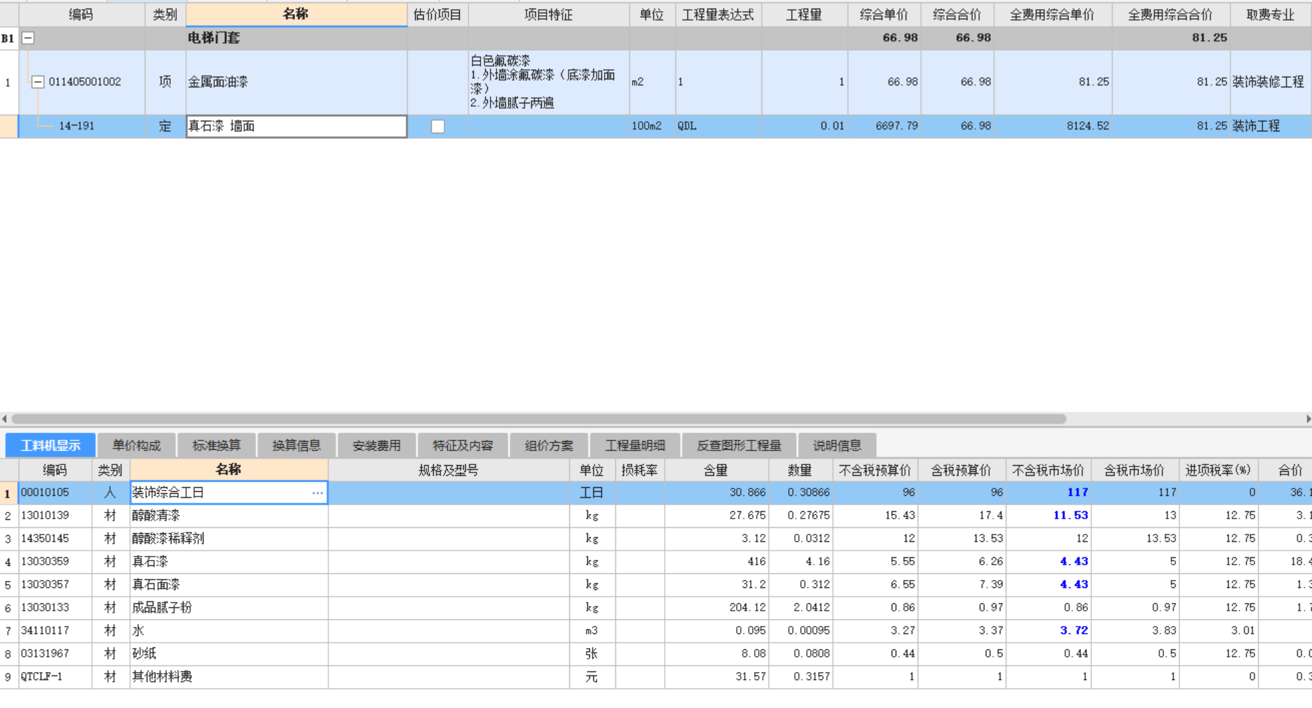Open the 说明信息 tab
This screenshot has height=708, width=1312.
pyautogui.click(x=838, y=445)
